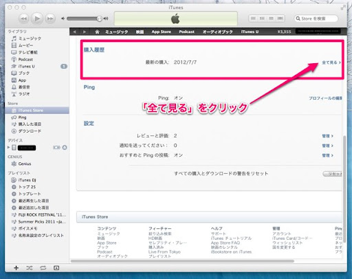The width and height of the screenshot is (352, 279).
Task: Toggle shuffle at bottom bar
Action: coord(30,268)
